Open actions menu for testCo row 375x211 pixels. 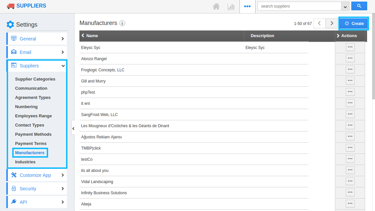coord(350,159)
